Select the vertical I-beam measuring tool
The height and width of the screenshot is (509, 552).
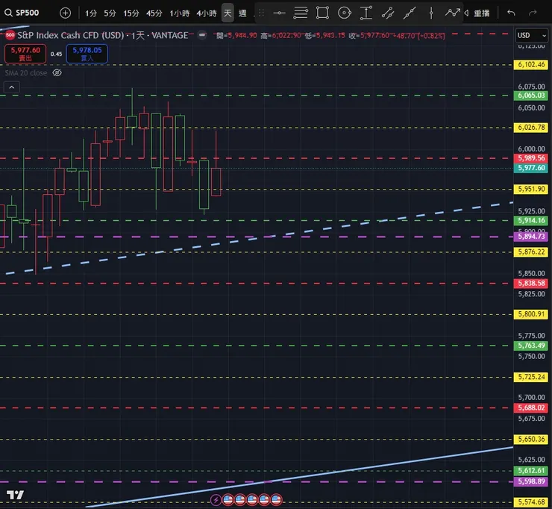click(x=366, y=13)
